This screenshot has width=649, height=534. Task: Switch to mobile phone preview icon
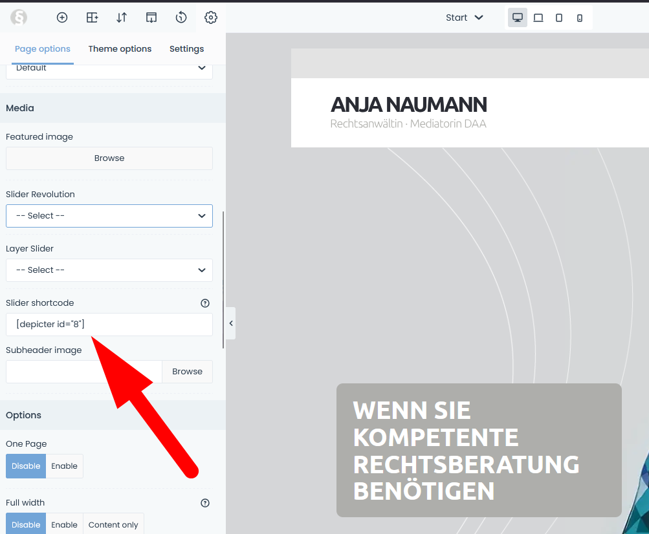[580, 18]
